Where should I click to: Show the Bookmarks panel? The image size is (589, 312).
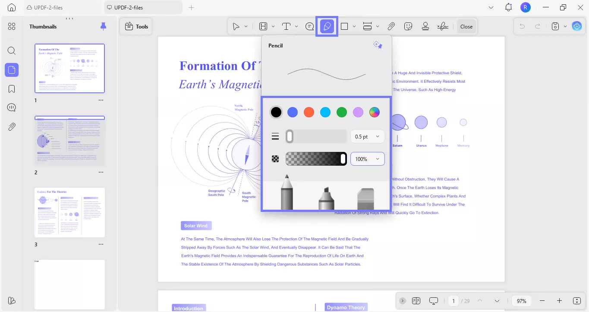[12, 88]
